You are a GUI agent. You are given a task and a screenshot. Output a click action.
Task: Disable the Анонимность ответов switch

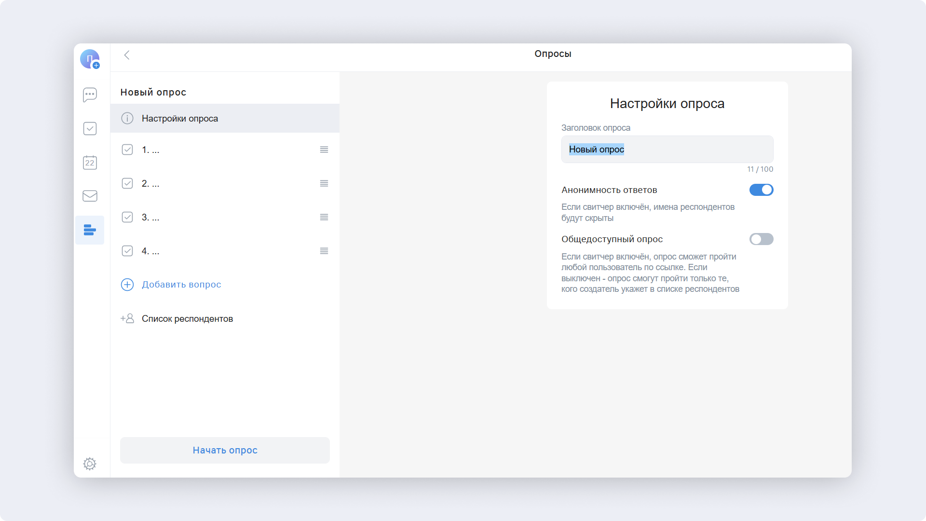761,190
